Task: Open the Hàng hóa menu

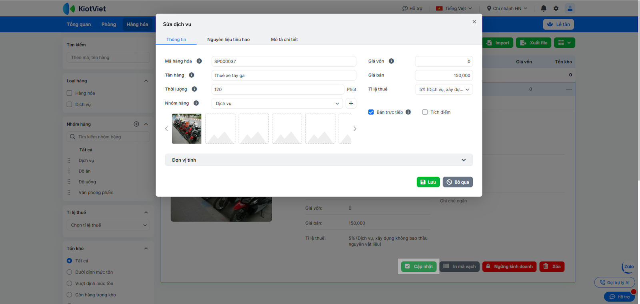Action: 137,24
